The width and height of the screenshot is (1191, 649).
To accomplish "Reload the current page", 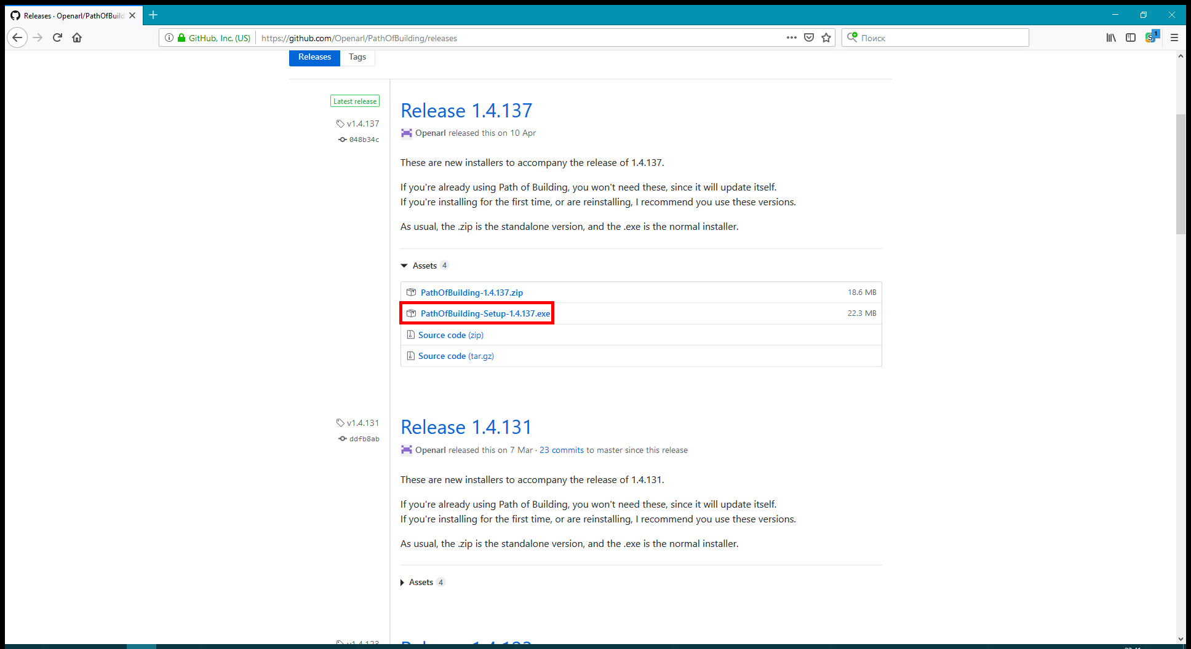I will click(x=57, y=37).
